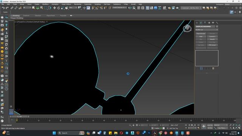Expand the Modifier List dropdown
This screenshot has width=242, height=136.
(207, 29)
